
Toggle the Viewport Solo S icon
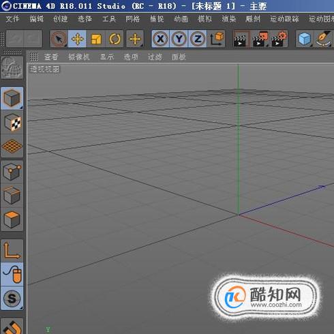[x=12, y=298]
